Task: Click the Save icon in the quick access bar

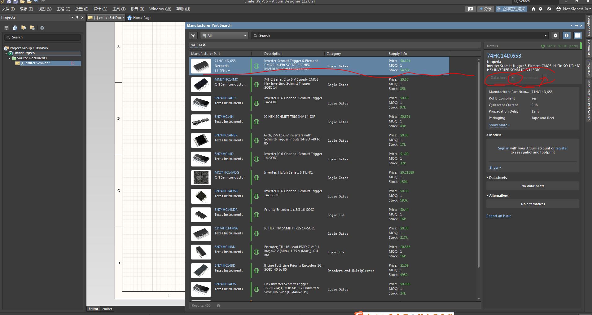Action: coord(9,2)
